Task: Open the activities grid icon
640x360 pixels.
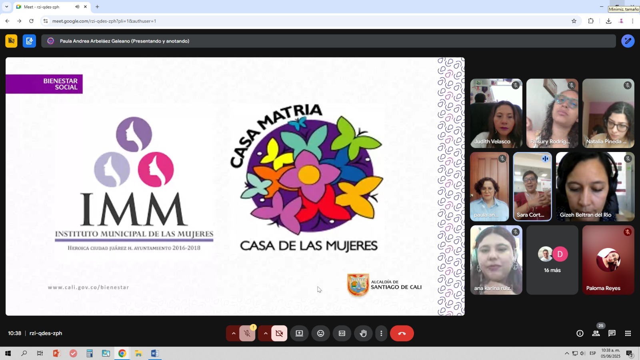Action: click(628, 333)
